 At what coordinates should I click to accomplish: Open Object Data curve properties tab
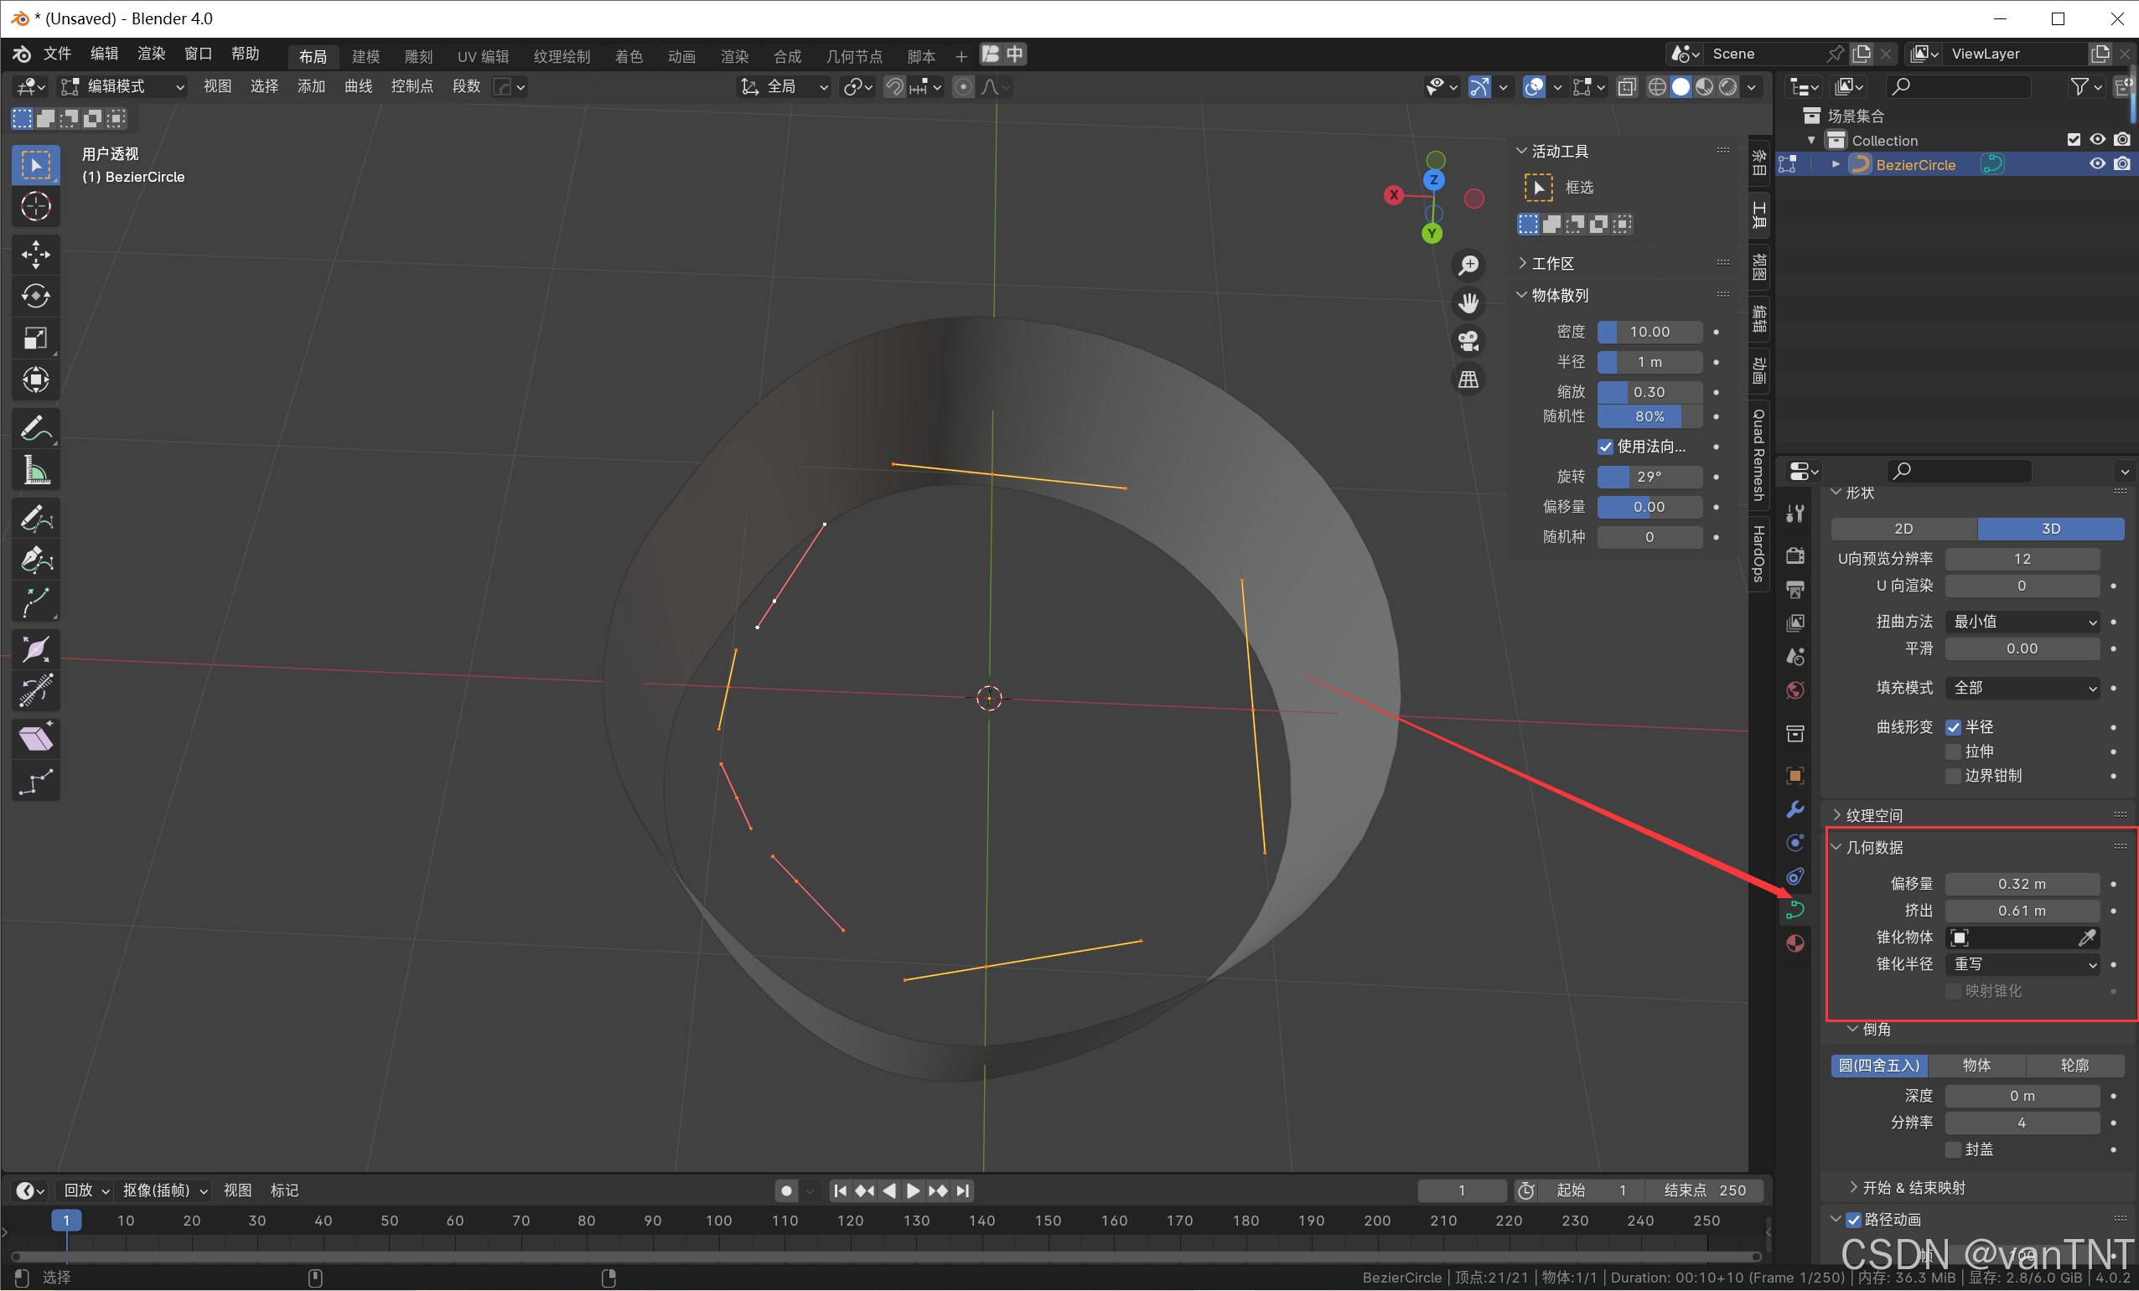pos(1795,909)
